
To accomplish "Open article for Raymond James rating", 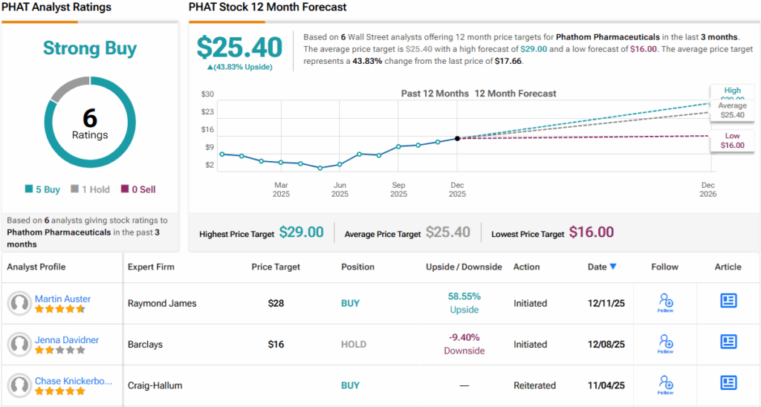I will [x=728, y=301].
